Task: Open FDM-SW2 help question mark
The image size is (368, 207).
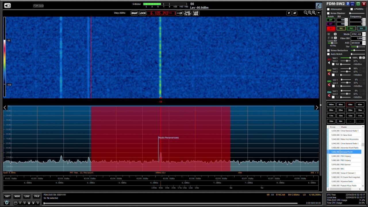Action: pyautogui.click(x=348, y=4)
